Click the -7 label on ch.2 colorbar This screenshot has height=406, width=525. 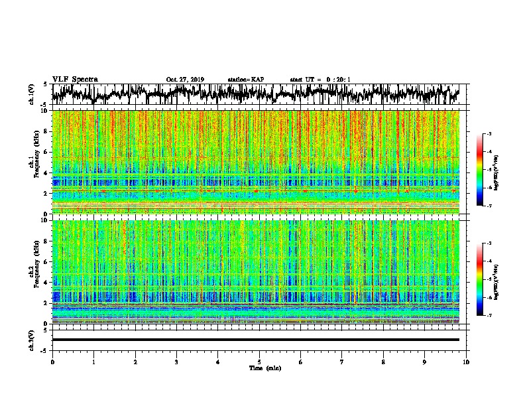pos(489,315)
